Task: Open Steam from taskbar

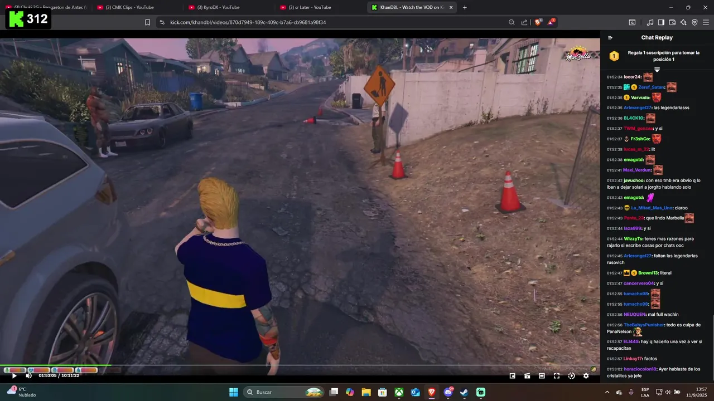Action: [464, 392]
